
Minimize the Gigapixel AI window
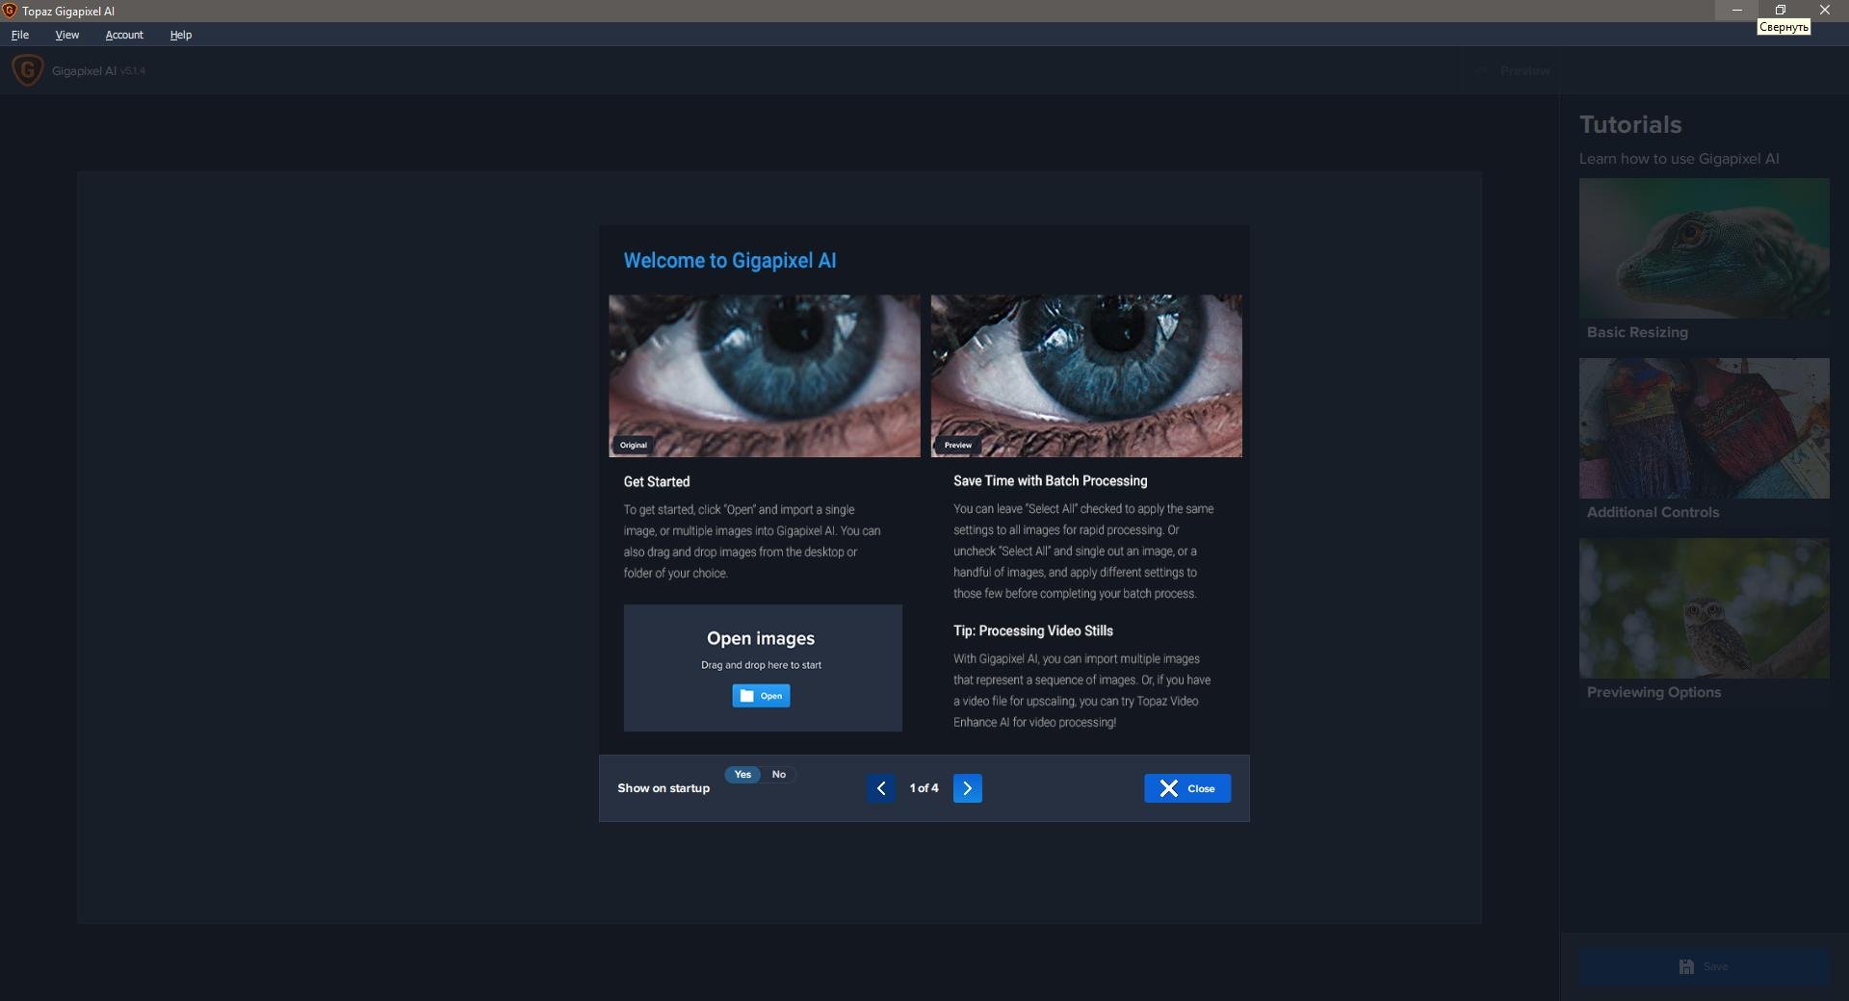pyautogui.click(x=1736, y=10)
